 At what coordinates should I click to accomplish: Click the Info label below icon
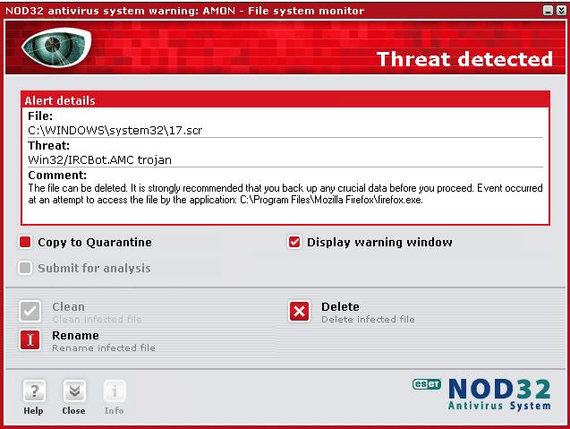pyautogui.click(x=115, y=410)
